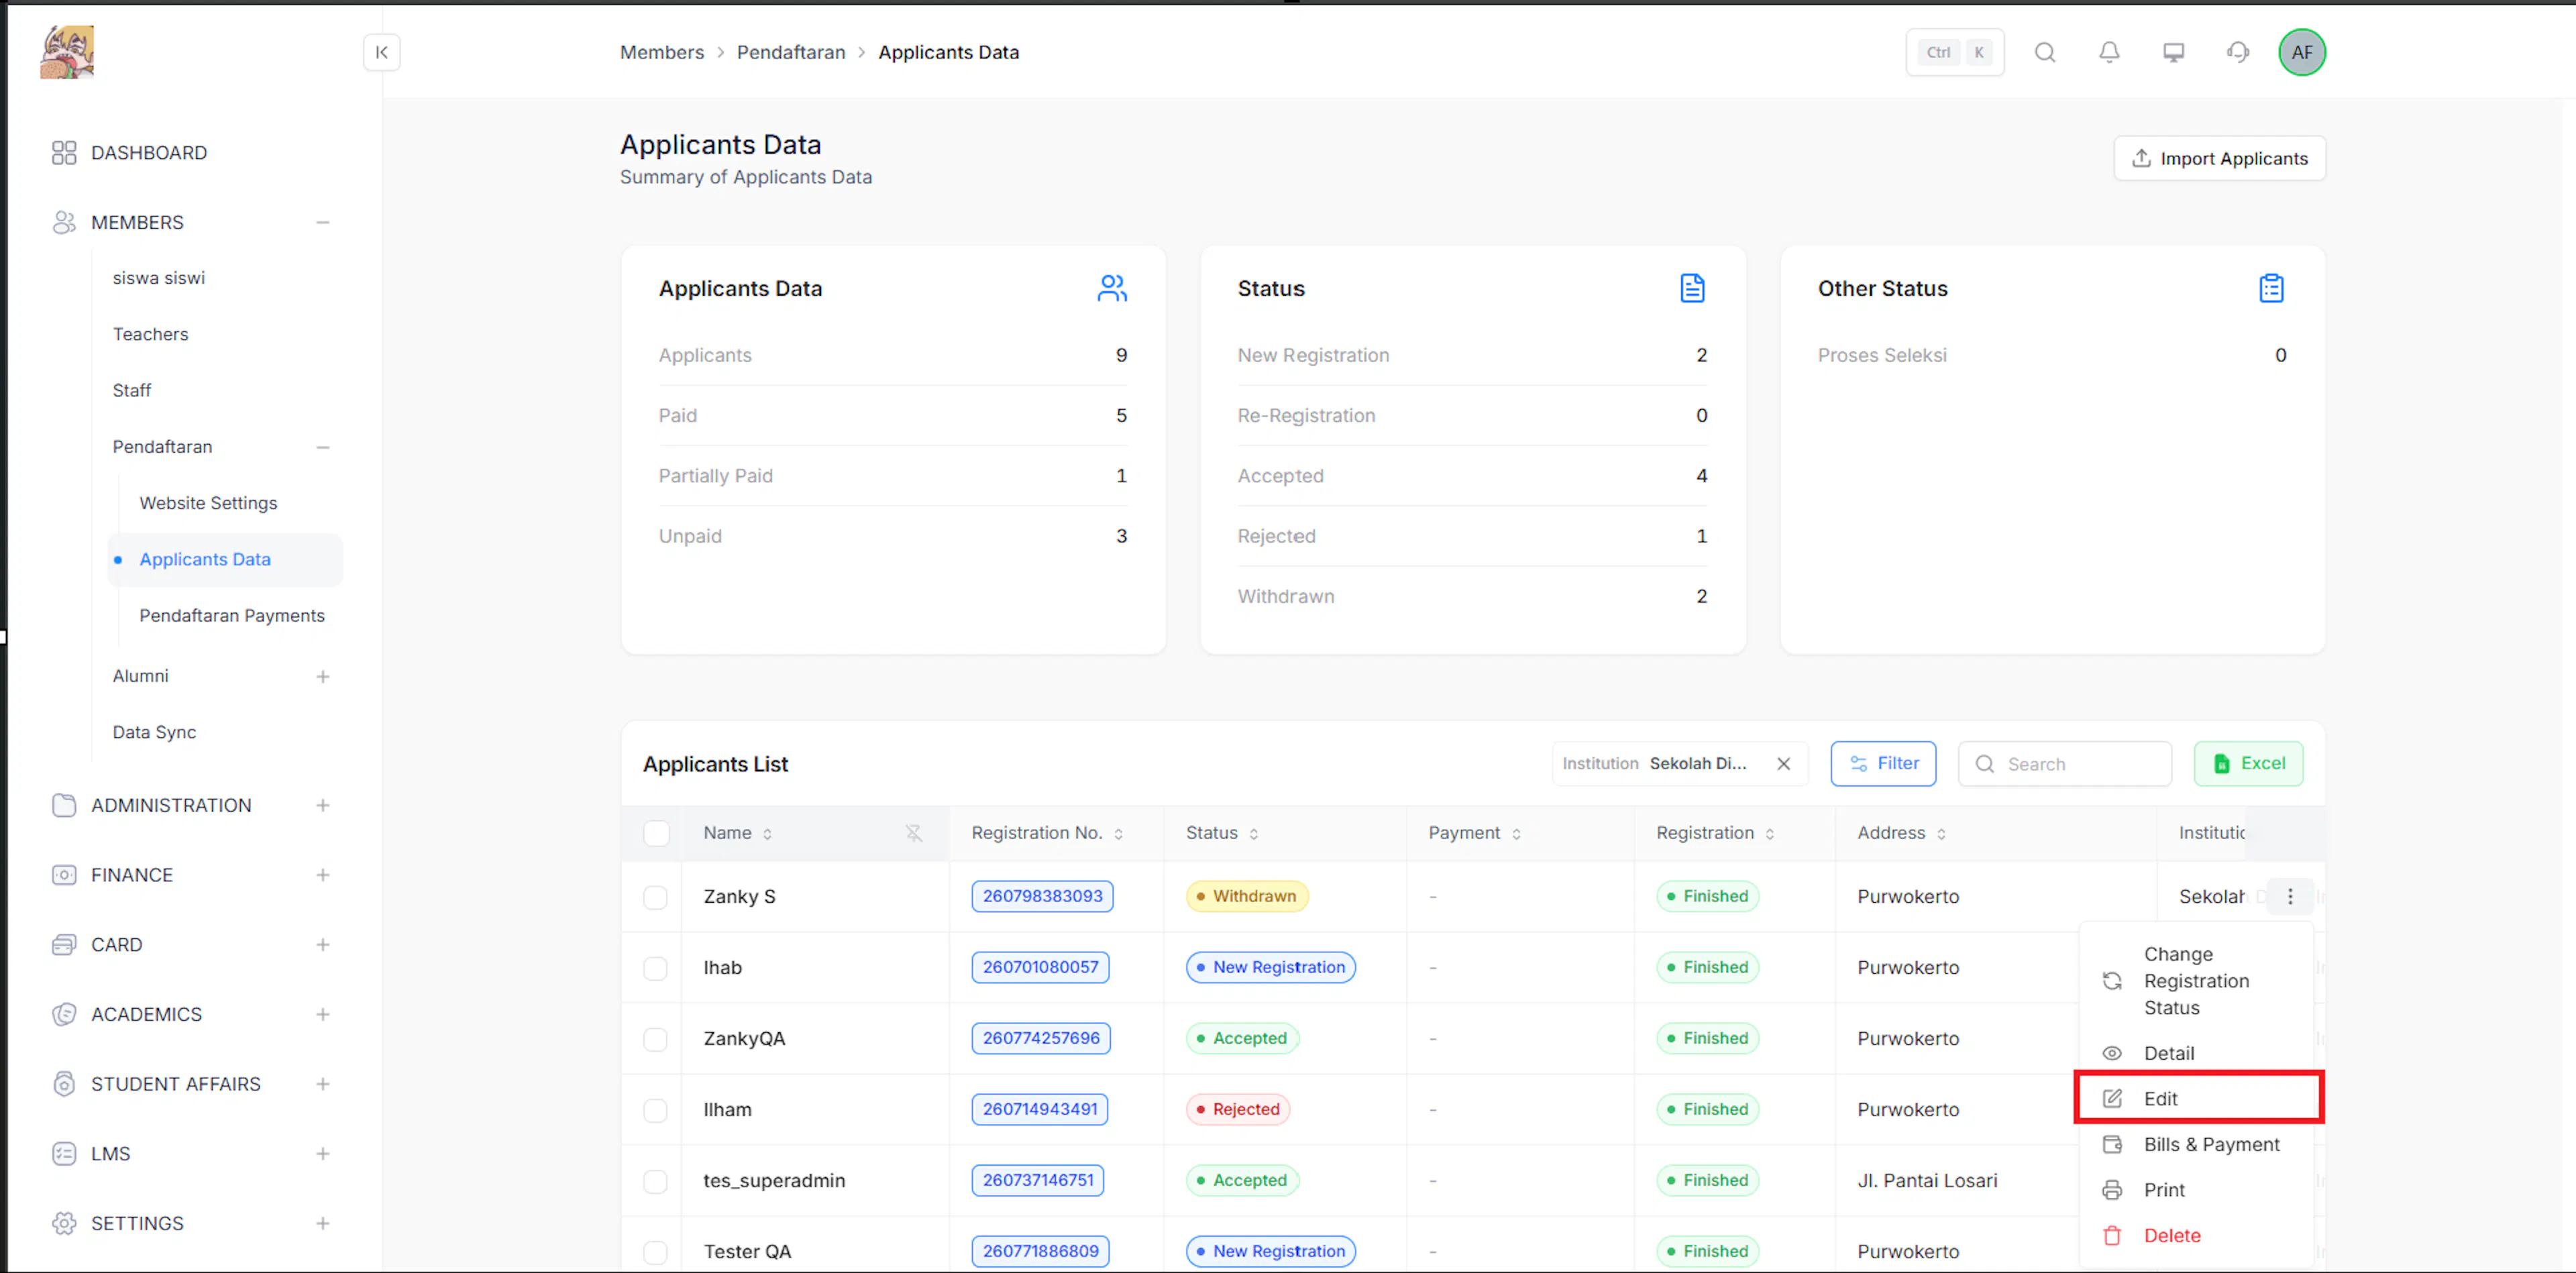Unpin the Name column pin icon
Image resolution: width=2576 pixels, height=1273 pixels.
914,833
